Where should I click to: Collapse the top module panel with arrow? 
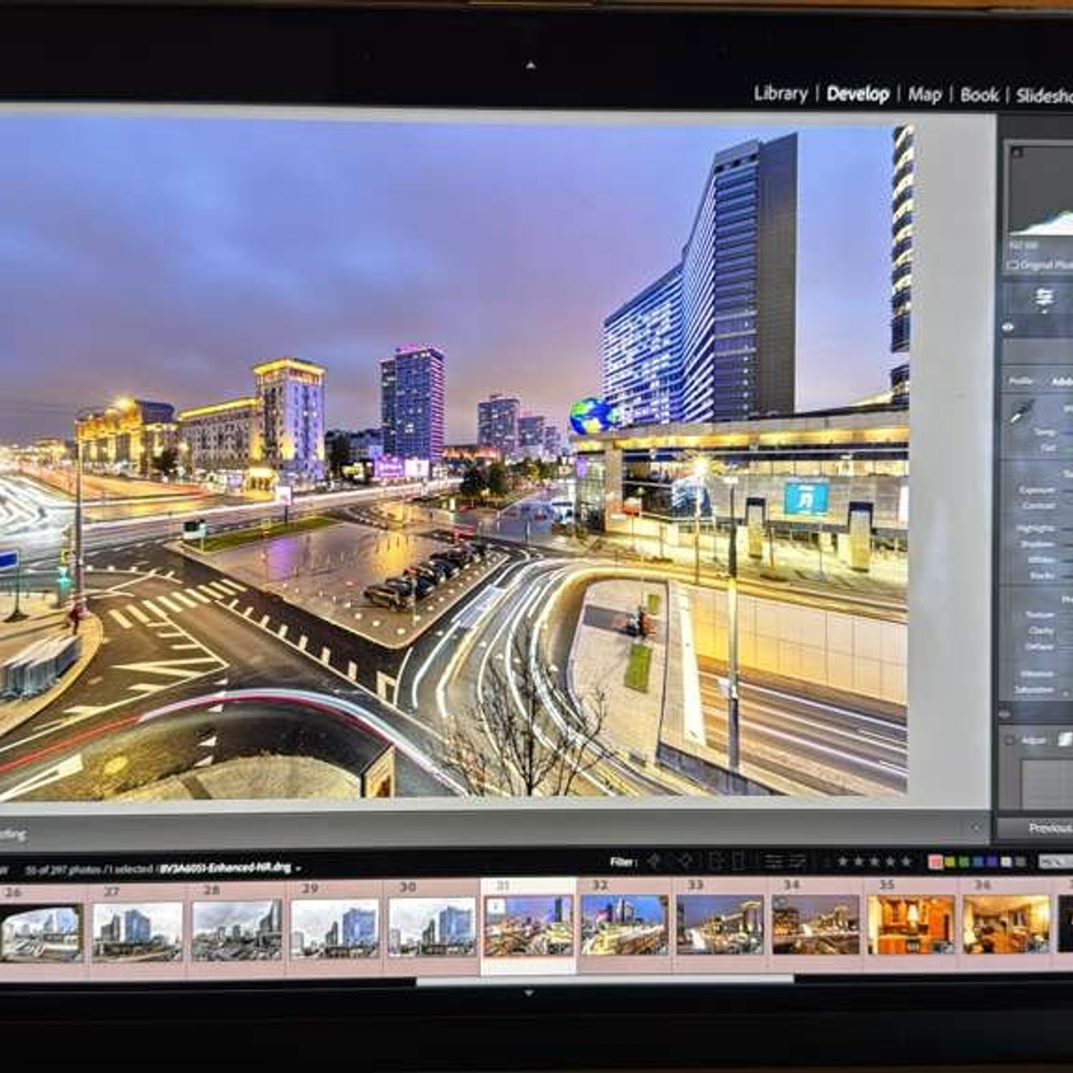coord(530,65)
